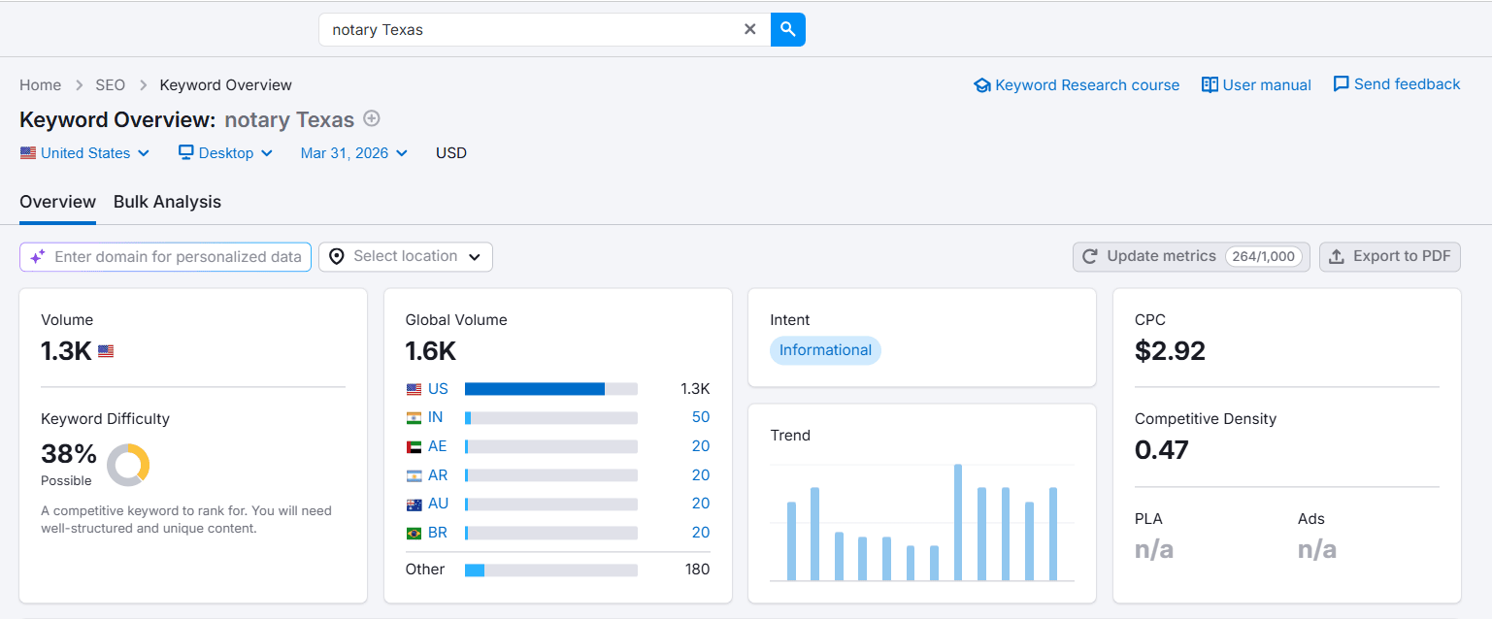Click the plus icon beside the keyword title
Image resolution: width=1492 pixels, height=619 pixels.
(372, 118)
